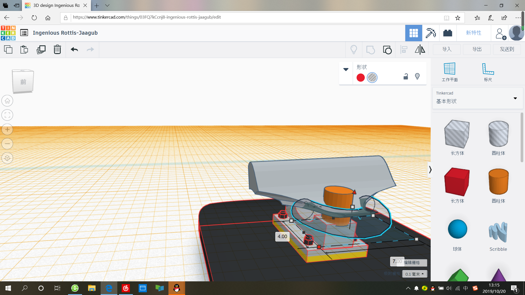
Task: Open a new browser tab
Action: 97,5
